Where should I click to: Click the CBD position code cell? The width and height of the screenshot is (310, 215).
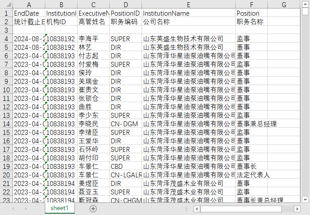(125, 166)
